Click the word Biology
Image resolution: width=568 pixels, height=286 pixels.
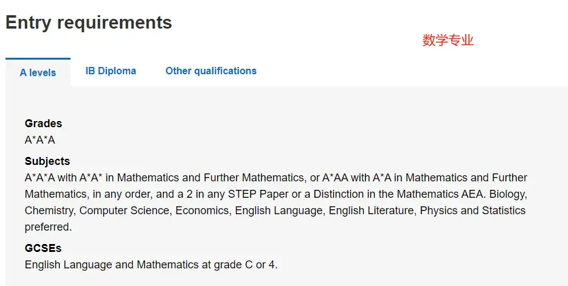[x=508, y=194]
